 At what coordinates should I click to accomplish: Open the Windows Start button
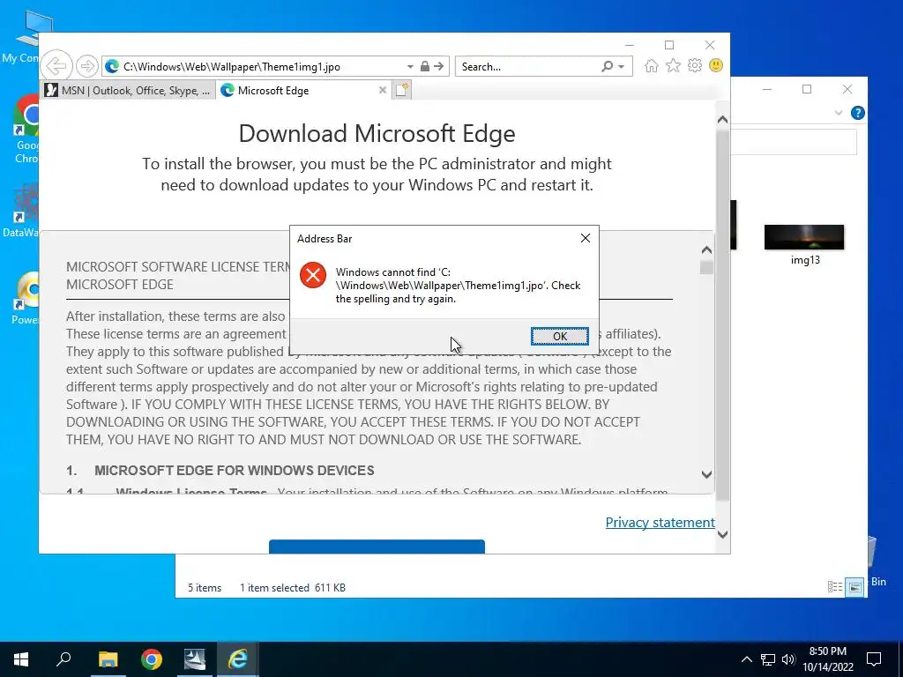tap(21, 659)
